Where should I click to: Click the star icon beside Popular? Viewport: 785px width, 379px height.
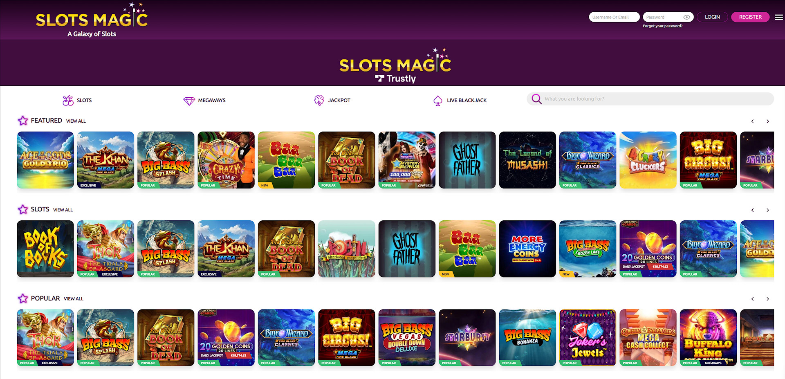(x=23, y=298)
